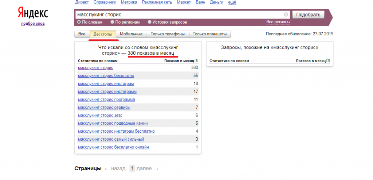The image size is (373, 180).
Task: Click the value 17 in impressions column
Action: click(196, 91)
